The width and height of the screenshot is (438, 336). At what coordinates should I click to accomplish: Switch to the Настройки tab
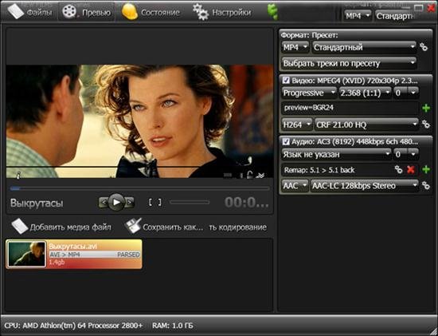click(222, 12)
